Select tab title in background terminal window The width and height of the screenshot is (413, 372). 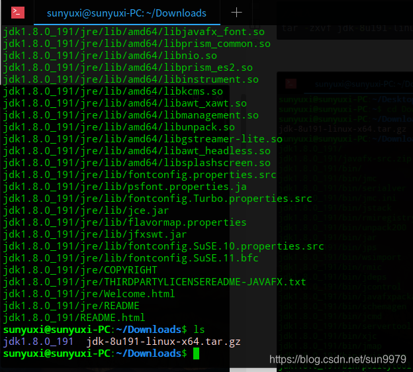click(x=364, y=84)
